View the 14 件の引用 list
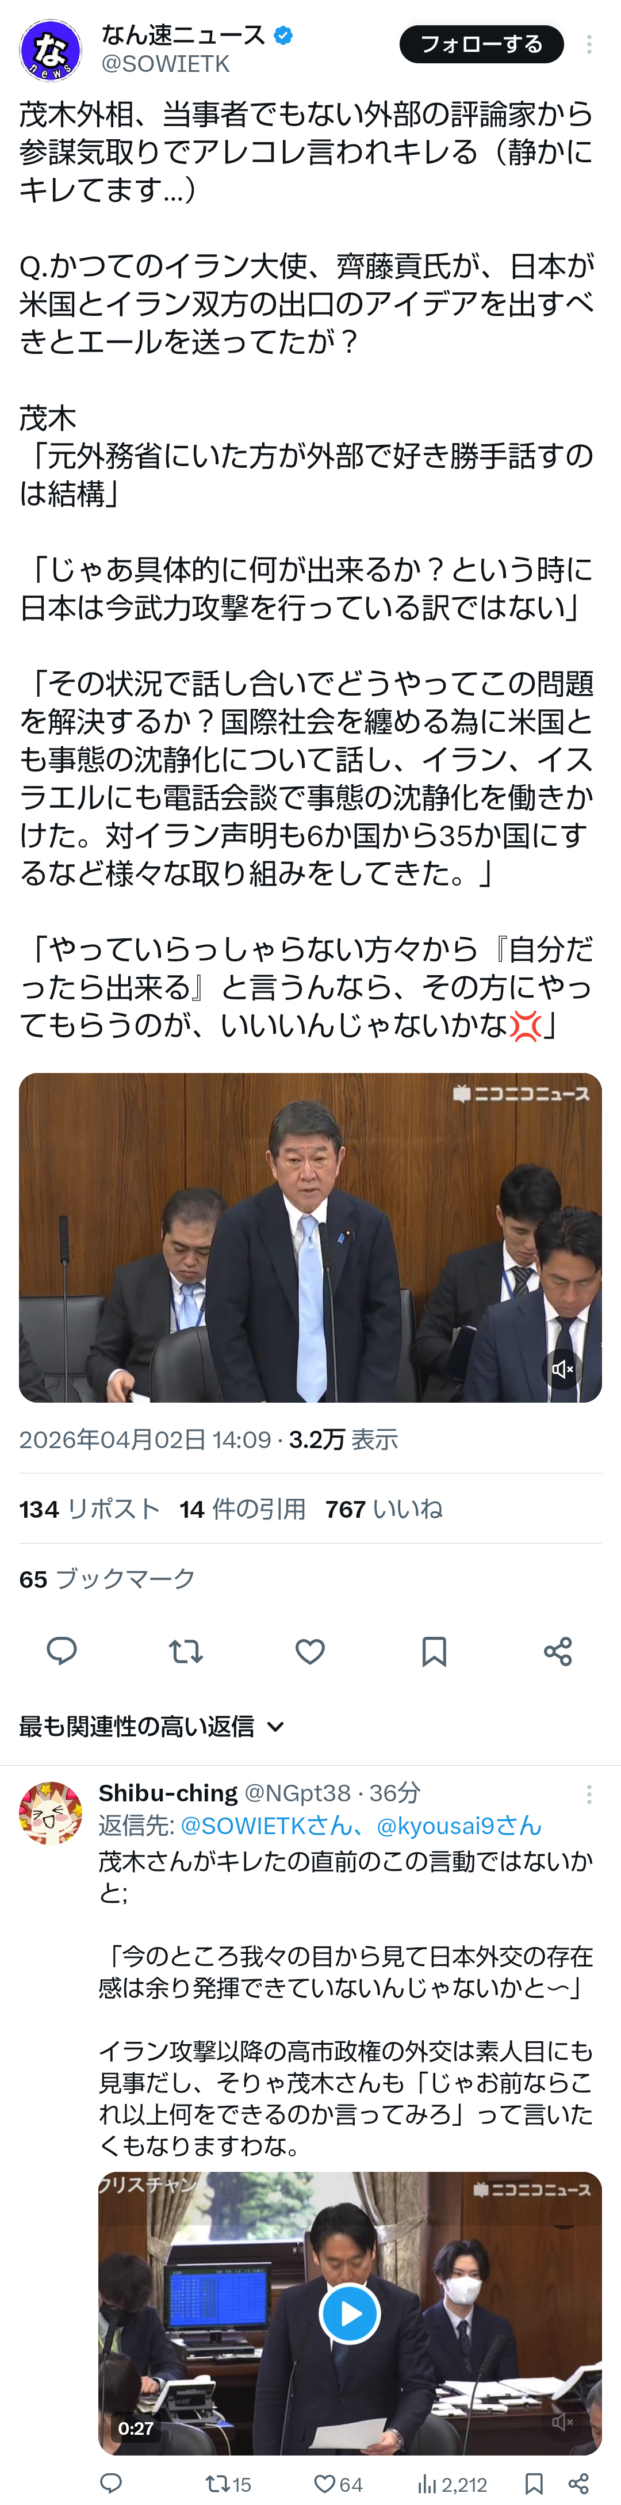The image size is (621, 2505). point(242,1509)
